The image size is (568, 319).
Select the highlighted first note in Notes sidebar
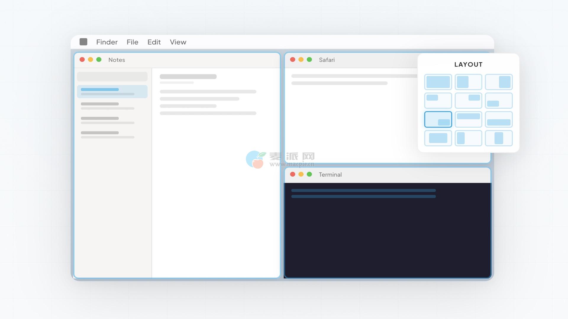point(112,92)
